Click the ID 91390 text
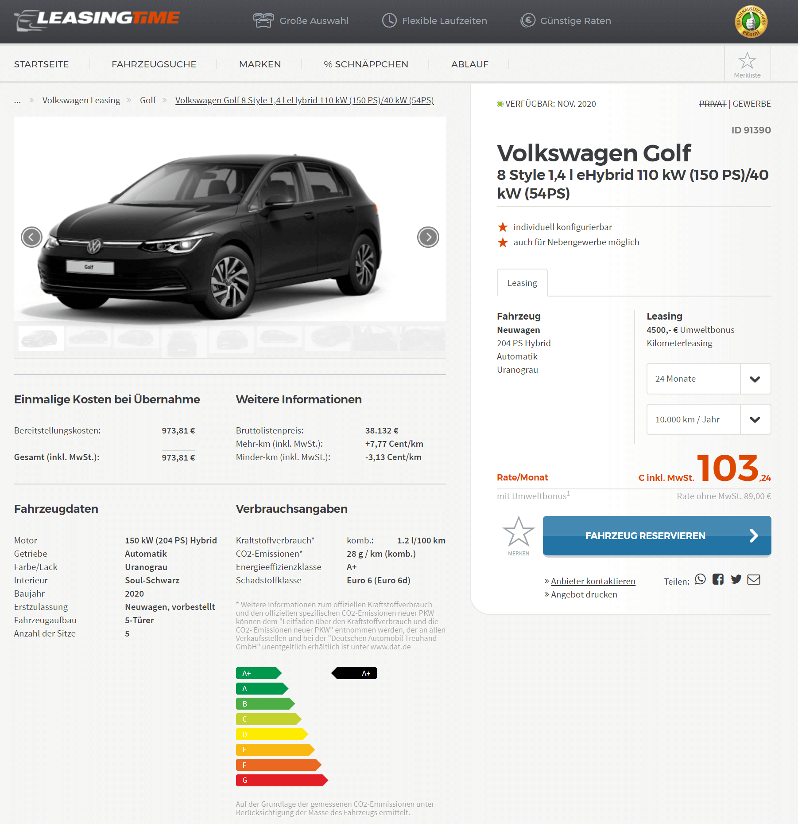 (x=751, y=130)
